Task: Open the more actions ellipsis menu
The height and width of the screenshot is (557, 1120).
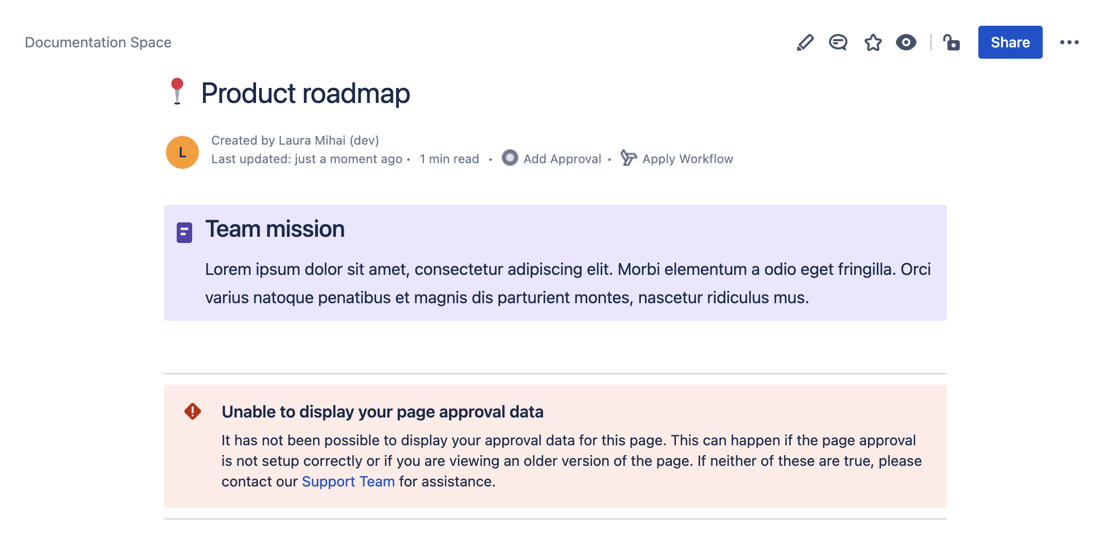Action: (x=1069, y=42)
